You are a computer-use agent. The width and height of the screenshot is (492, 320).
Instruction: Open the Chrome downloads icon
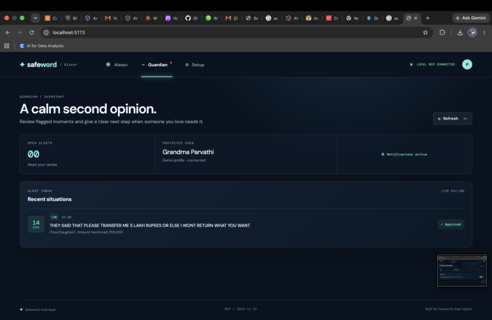[460, 32]
